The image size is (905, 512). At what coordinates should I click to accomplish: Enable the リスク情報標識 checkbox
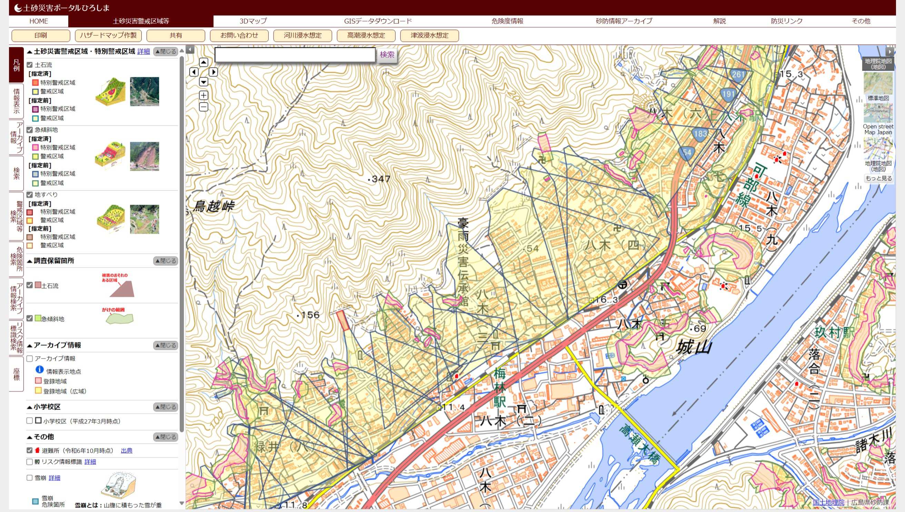pyautogui.click(x=30, y=462)
